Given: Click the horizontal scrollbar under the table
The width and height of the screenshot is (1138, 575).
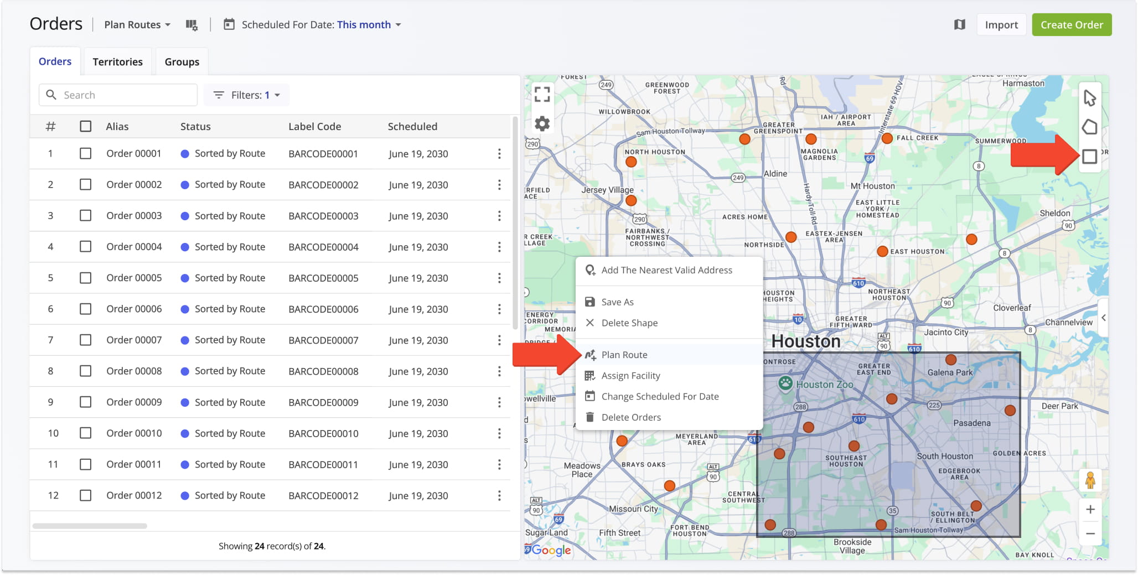Looking at the screenshot, I should (90, 526).
